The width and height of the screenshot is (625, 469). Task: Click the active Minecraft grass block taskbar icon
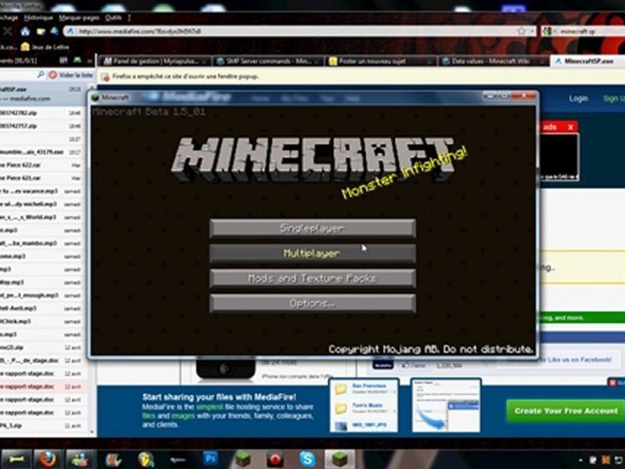click(339, 459)
